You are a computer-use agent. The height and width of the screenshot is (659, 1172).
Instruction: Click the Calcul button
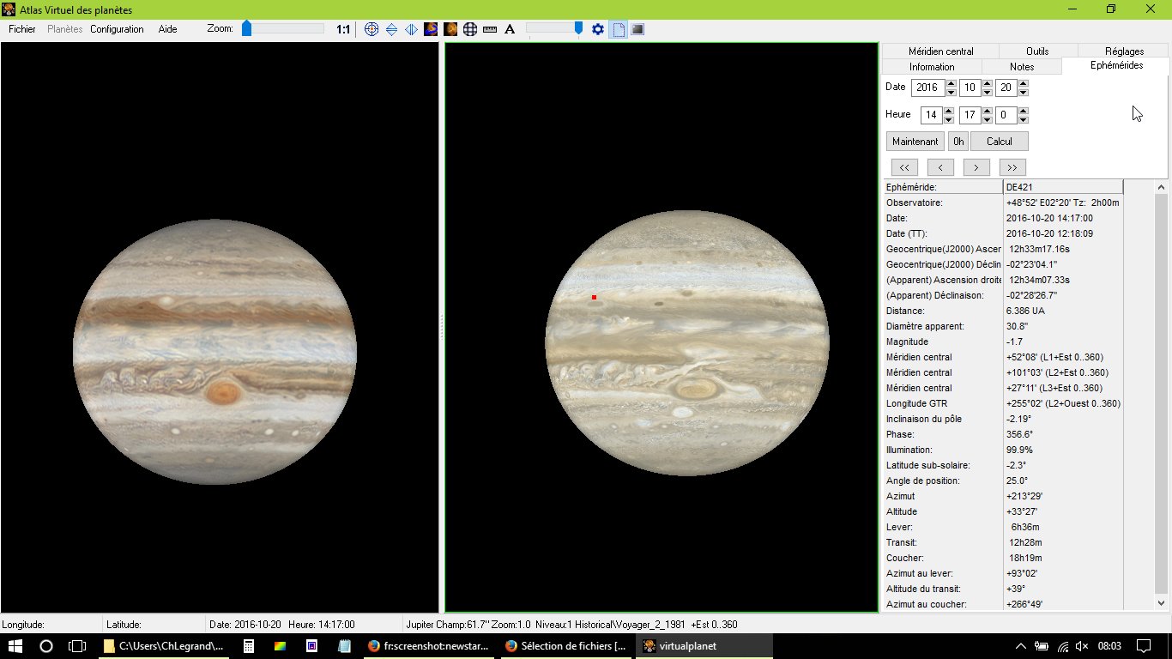[x=1000, y=142]
